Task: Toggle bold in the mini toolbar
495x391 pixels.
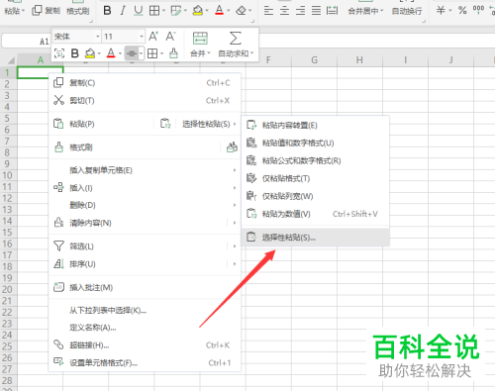Action: click(75, 53)
